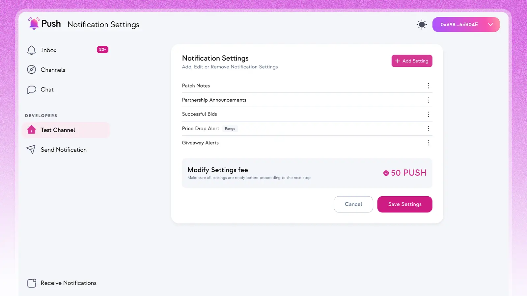This screenshot has height=296, width=527.
Task: Click the 20+ unread badge on Inbox
Action: pos(102,49)
